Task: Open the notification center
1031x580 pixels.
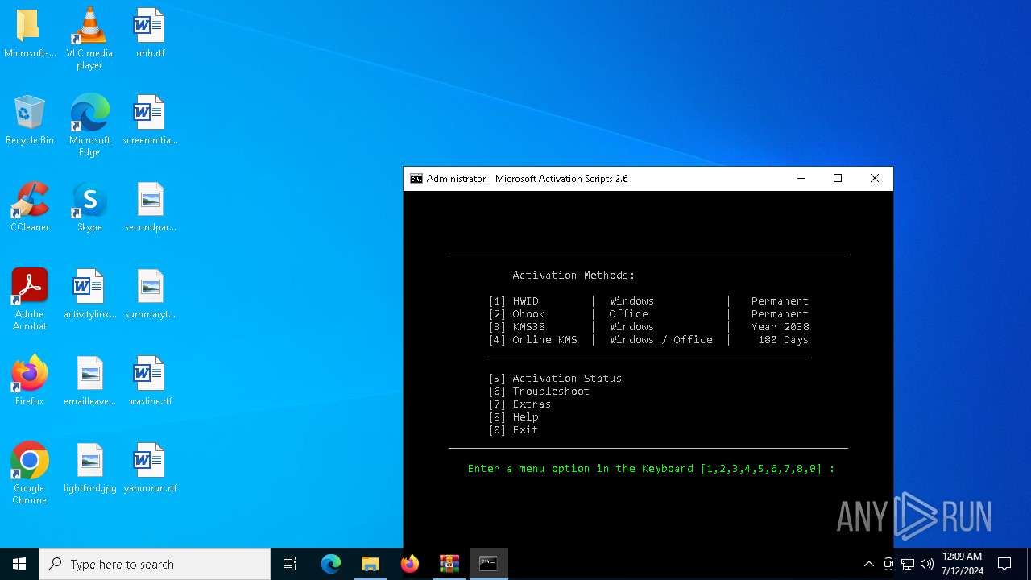Action: (1004, 564)
